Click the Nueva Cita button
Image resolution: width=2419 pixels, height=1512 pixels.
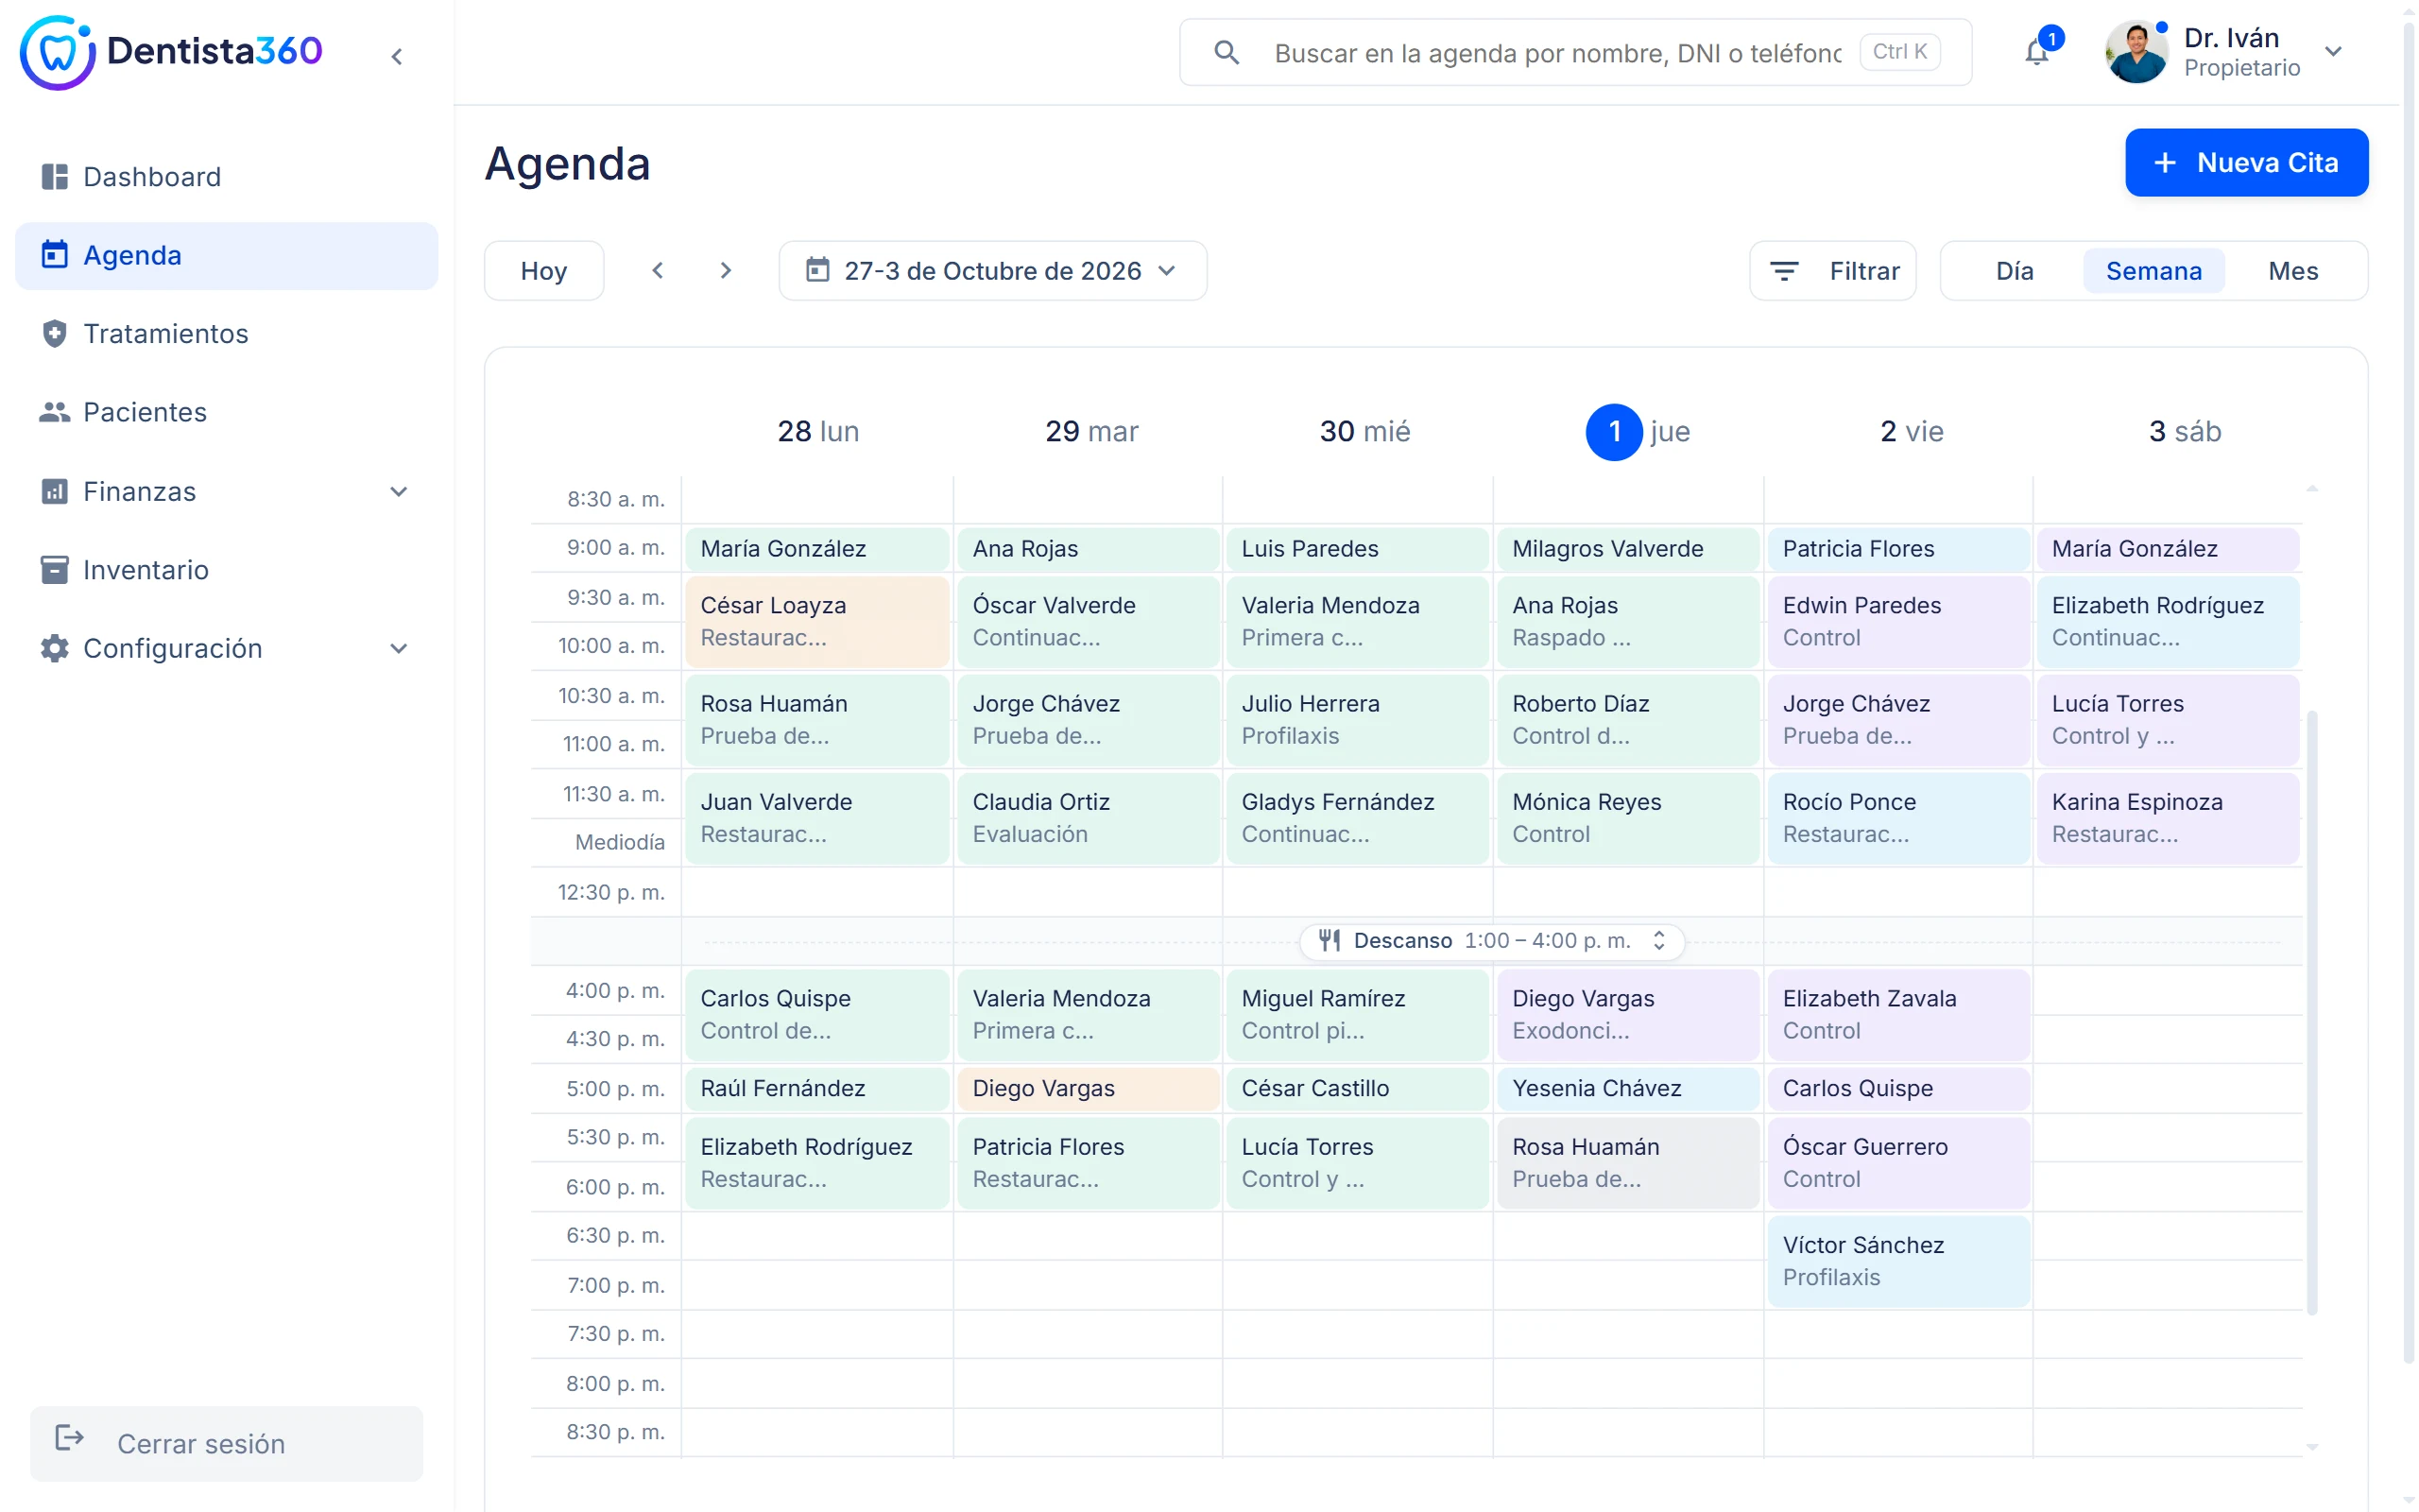tap(2246, 162)
